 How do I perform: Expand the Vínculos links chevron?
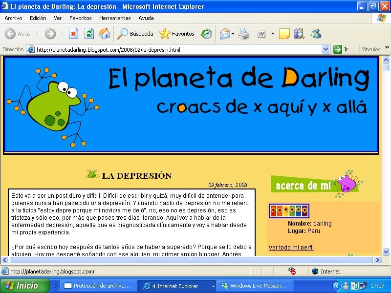[387, 47]
